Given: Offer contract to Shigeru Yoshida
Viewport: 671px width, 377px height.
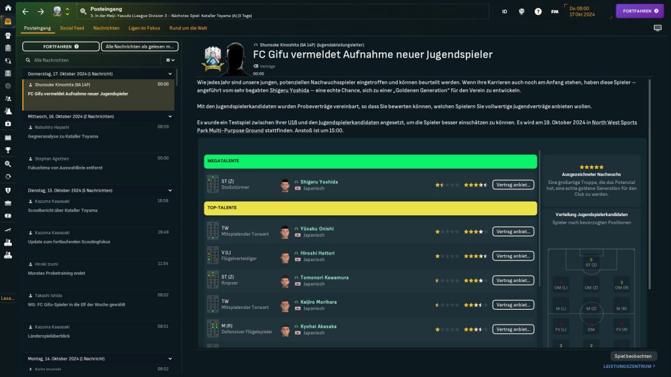Looking at the screenshot, I should (513, 185).
